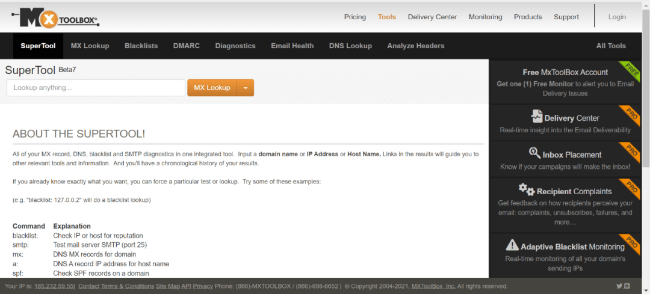Open the Products menu item
Viewport: 650px width, 294px height.
[x=528, y=17]
